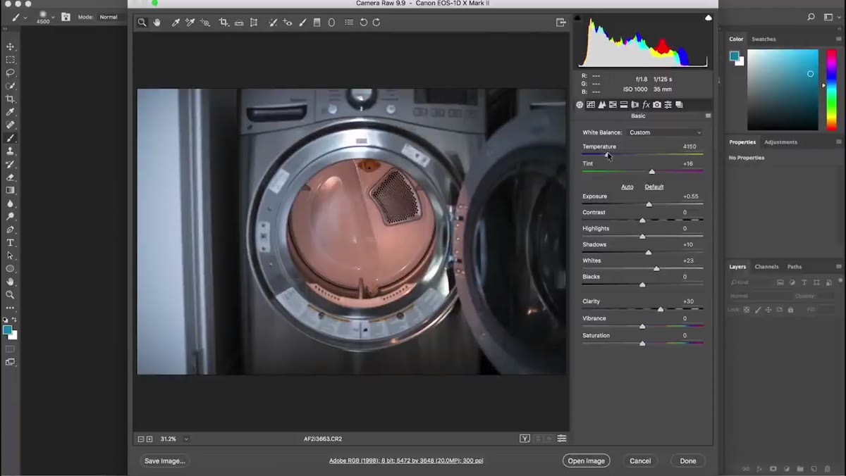The width and height of the screenshot is (846, 476).
Task: Select the Graduated Filter tool
Action: click(317, 23)
